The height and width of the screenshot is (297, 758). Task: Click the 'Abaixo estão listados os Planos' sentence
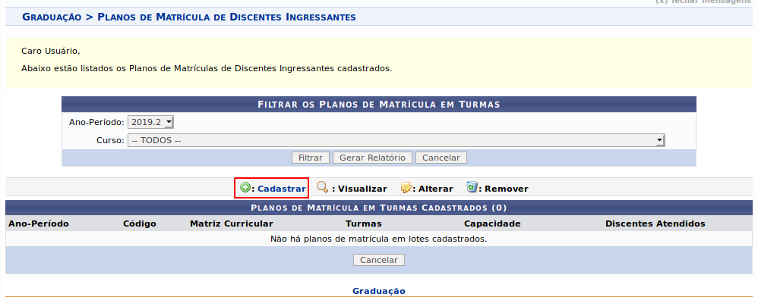207,68
